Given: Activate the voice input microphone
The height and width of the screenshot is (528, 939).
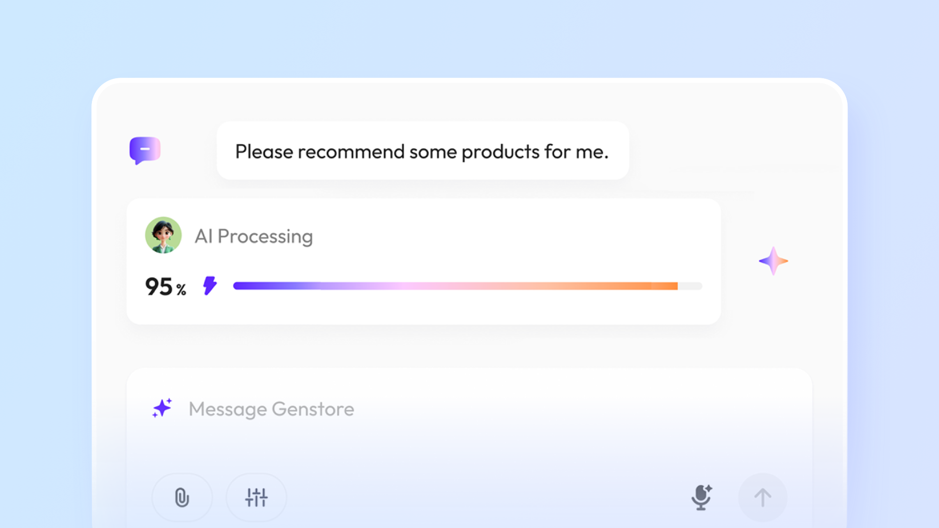Looking at the screenshot, I should [701, 498].
